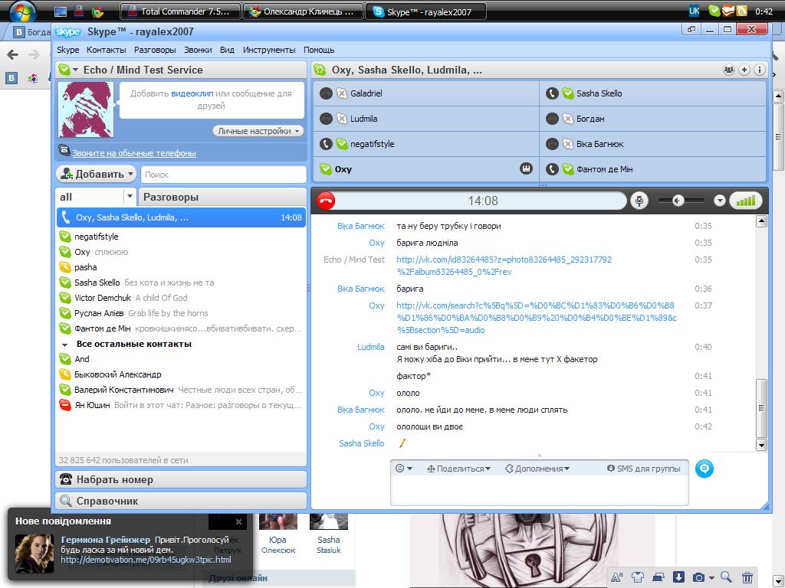785x588 pixels.
Task: Open own status dropdown next to Echo / Mind Test Service
Action: point(75,70)
